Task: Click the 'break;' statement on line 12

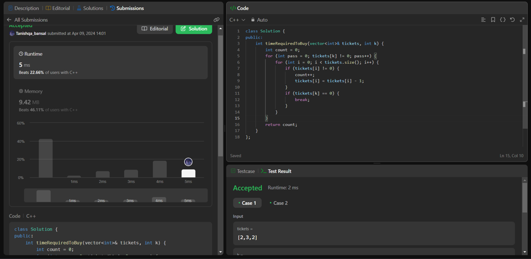Action: [303, 100]
